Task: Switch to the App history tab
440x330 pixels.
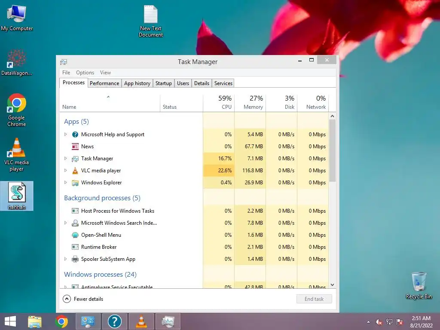Action: click(137, 83)
